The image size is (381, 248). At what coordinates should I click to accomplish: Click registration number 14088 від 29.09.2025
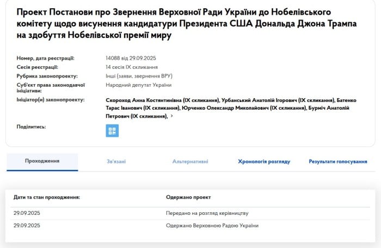tap(131, 58)
